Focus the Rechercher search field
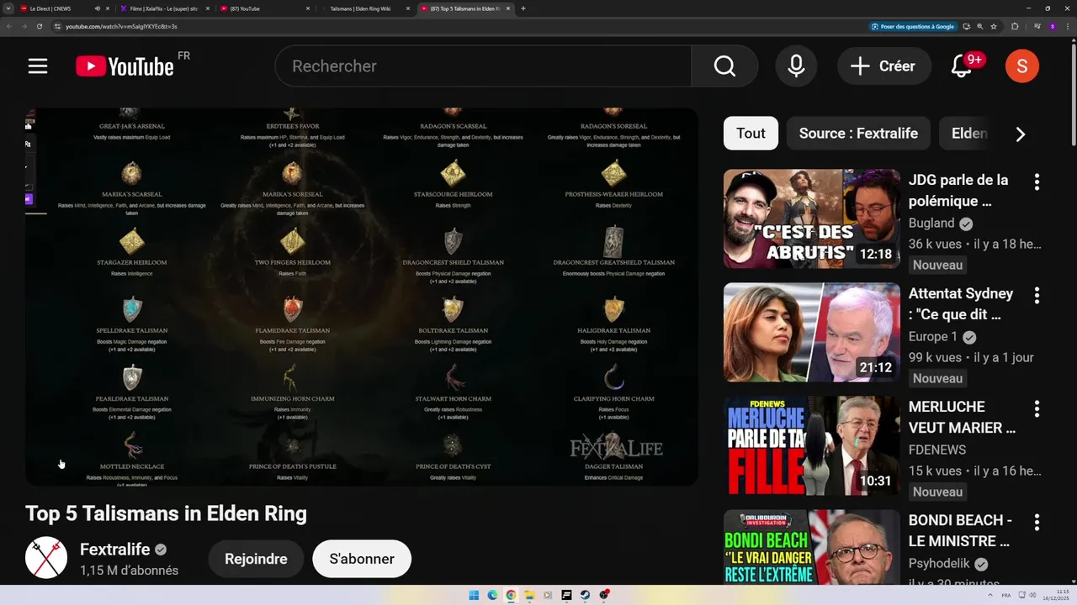 pyautogui.click(x=484, y=66)
